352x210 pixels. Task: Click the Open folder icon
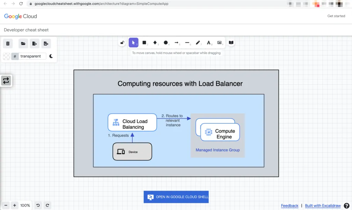tap(23, 44)
